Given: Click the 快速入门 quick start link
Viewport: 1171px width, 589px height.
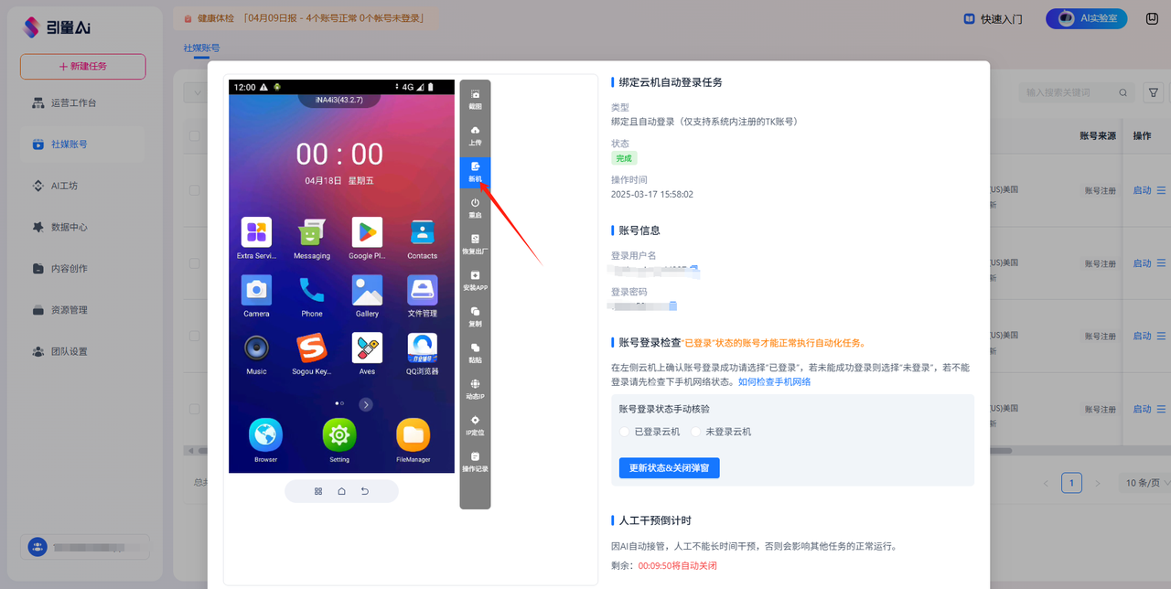Looking at the screenshot, I should click(993, 19).
